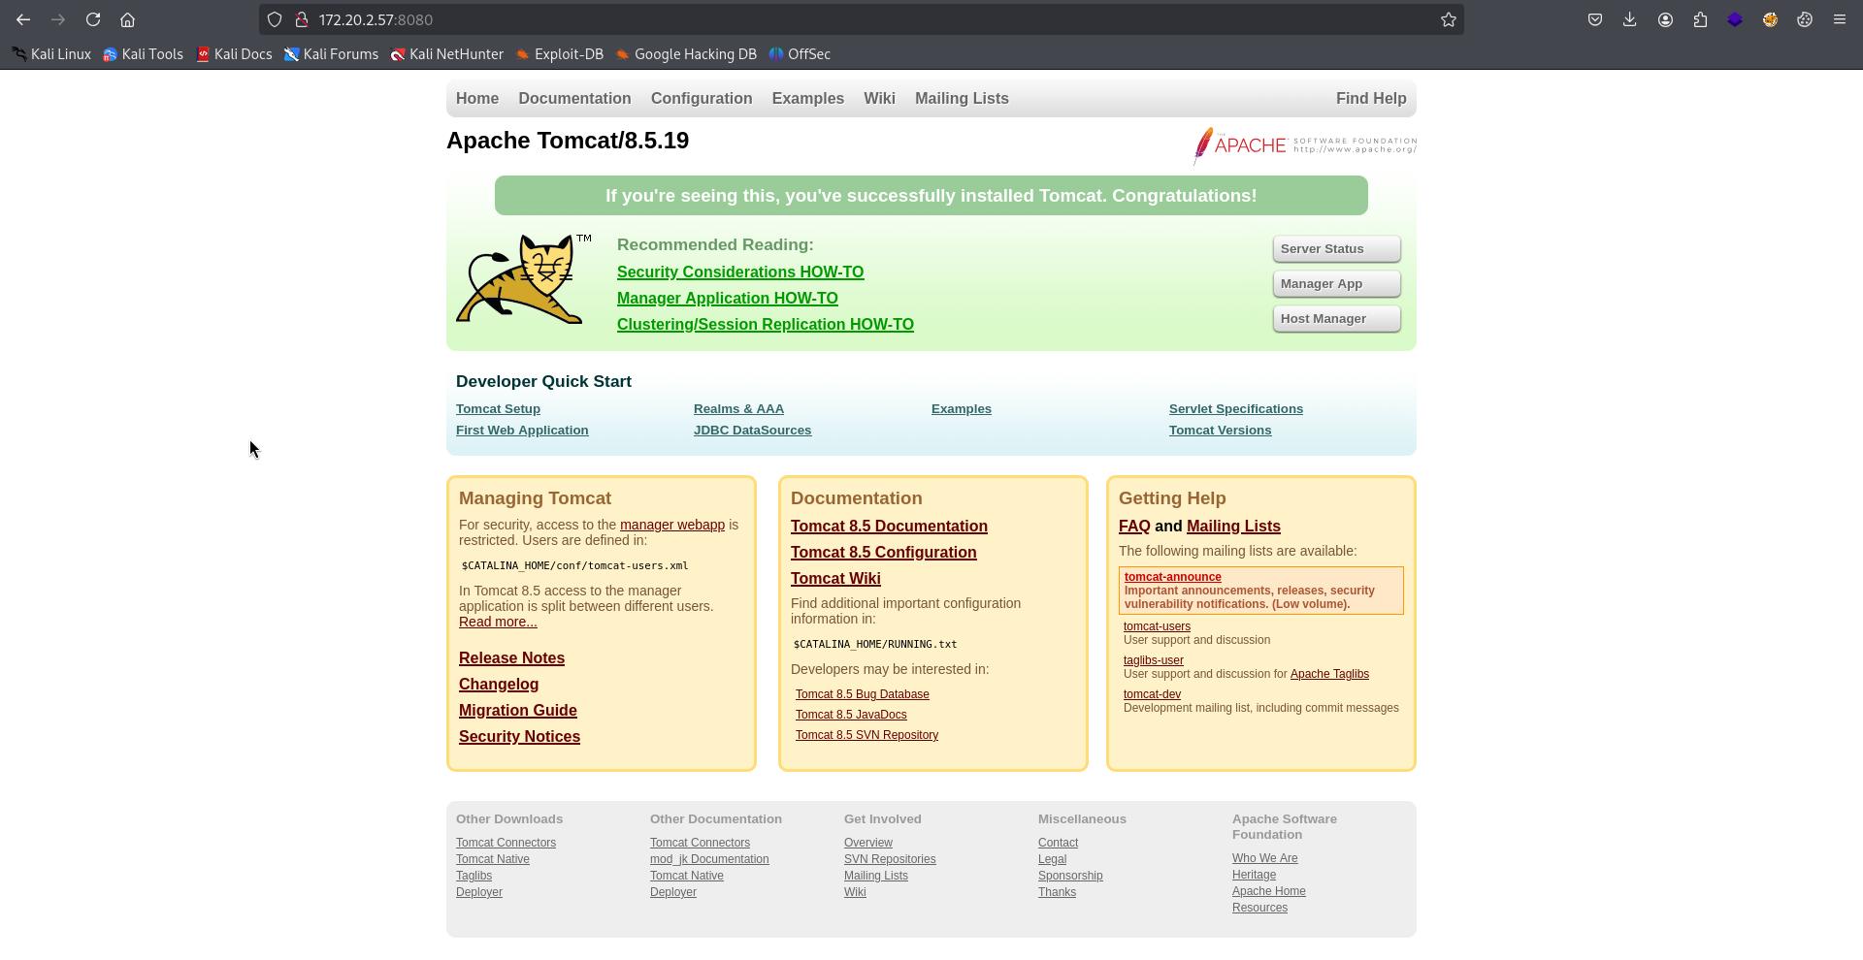
Task: Open the Migration Guide link
Action: [x=518, y=711]
